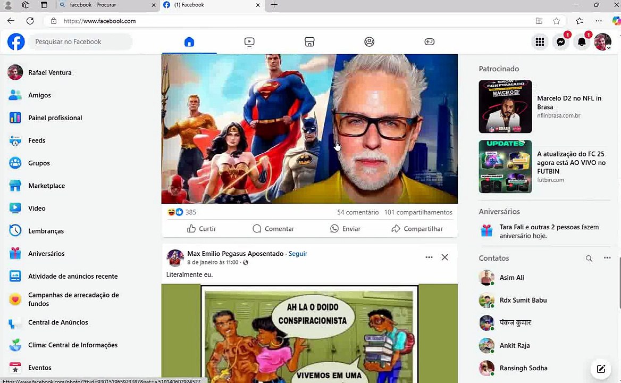Open a new browser tab with plus
The height and width of the screenshot is (383, 621).
pos(274,5)
